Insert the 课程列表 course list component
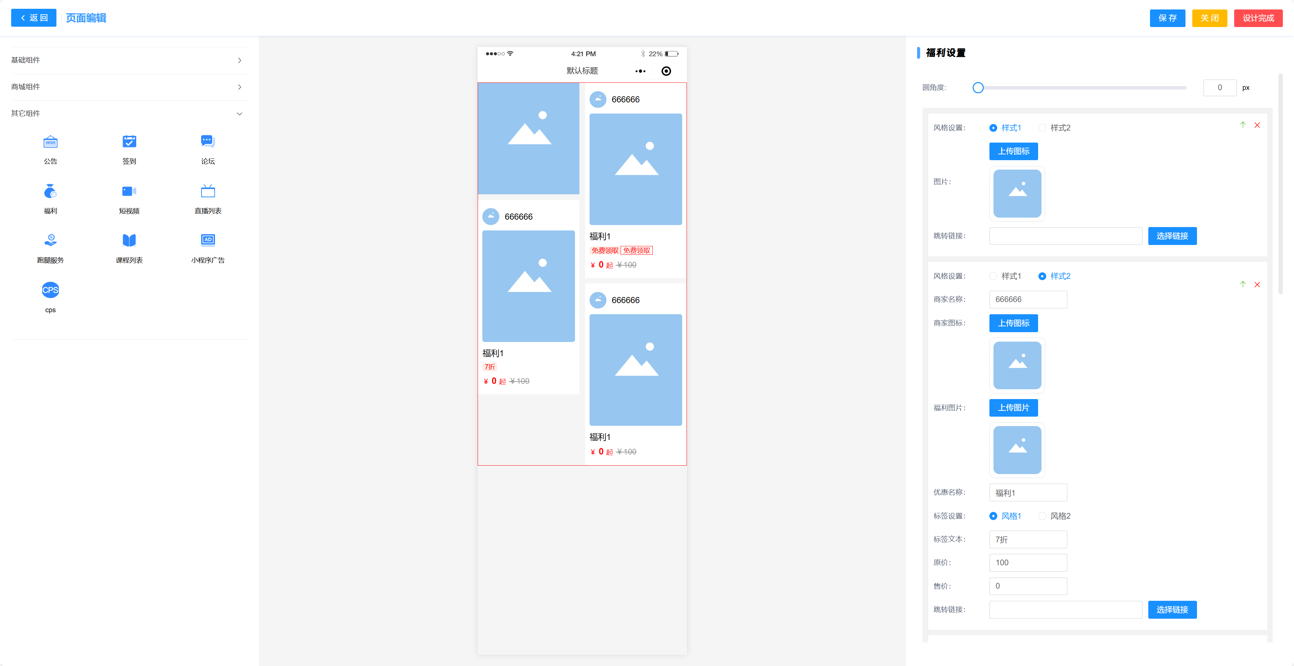This screenshot has height=666, width=1294. tap(129, 241)
